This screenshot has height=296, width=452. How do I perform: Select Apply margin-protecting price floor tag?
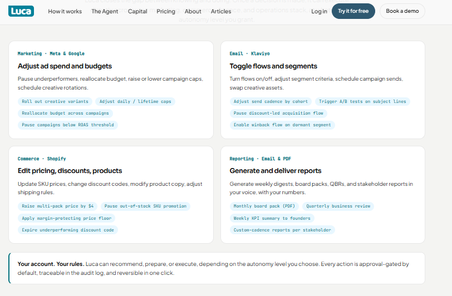pyautogui.click(x=67, y=218)
